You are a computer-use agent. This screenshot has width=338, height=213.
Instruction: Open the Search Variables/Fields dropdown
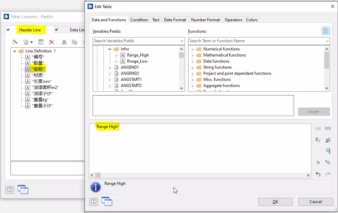tap(182, 41)
